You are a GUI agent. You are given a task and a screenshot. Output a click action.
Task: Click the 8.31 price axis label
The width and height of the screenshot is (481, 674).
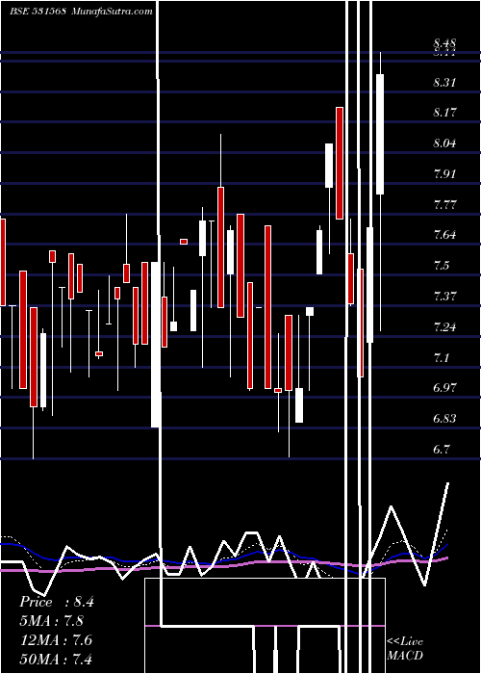pyautogui.click(x=444, y=82)
